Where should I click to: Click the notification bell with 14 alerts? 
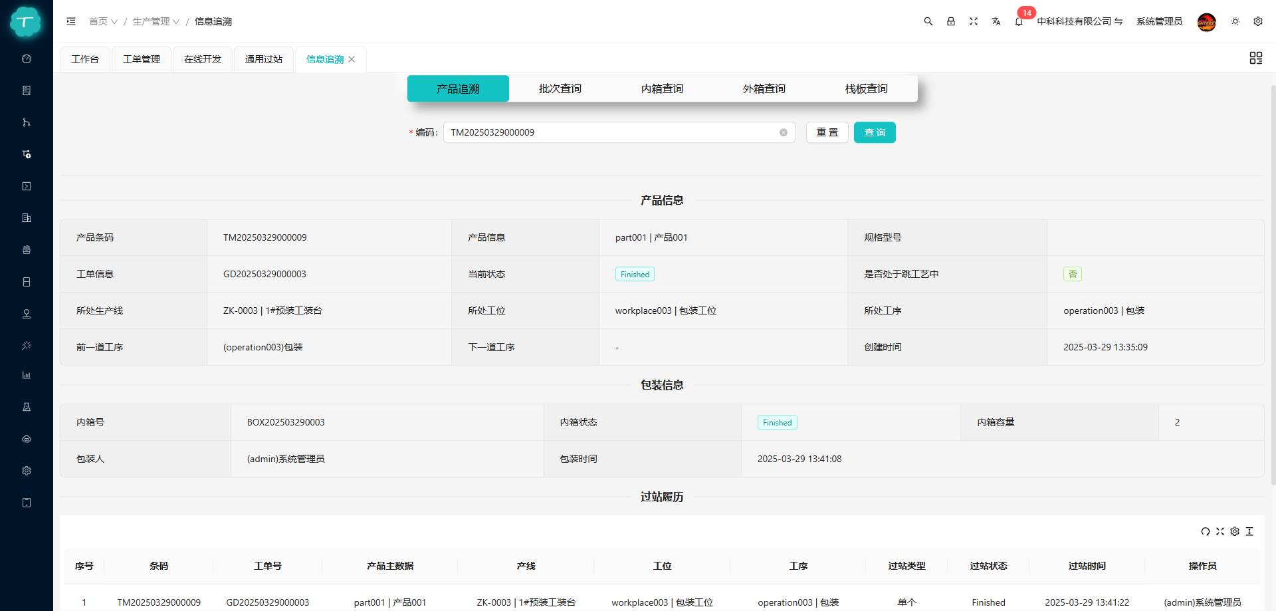(x=1019, y=21)
